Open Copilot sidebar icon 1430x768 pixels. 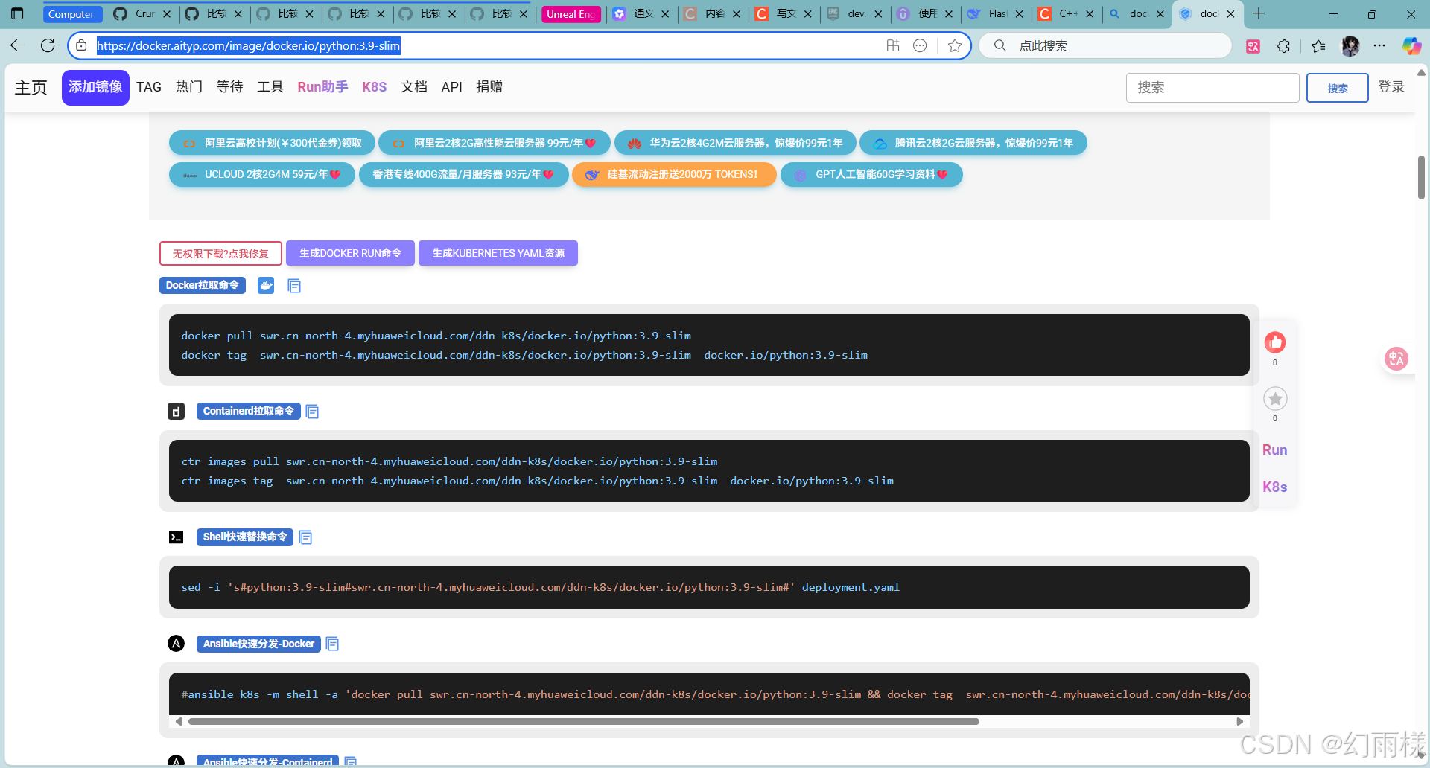pos(1411,46)
